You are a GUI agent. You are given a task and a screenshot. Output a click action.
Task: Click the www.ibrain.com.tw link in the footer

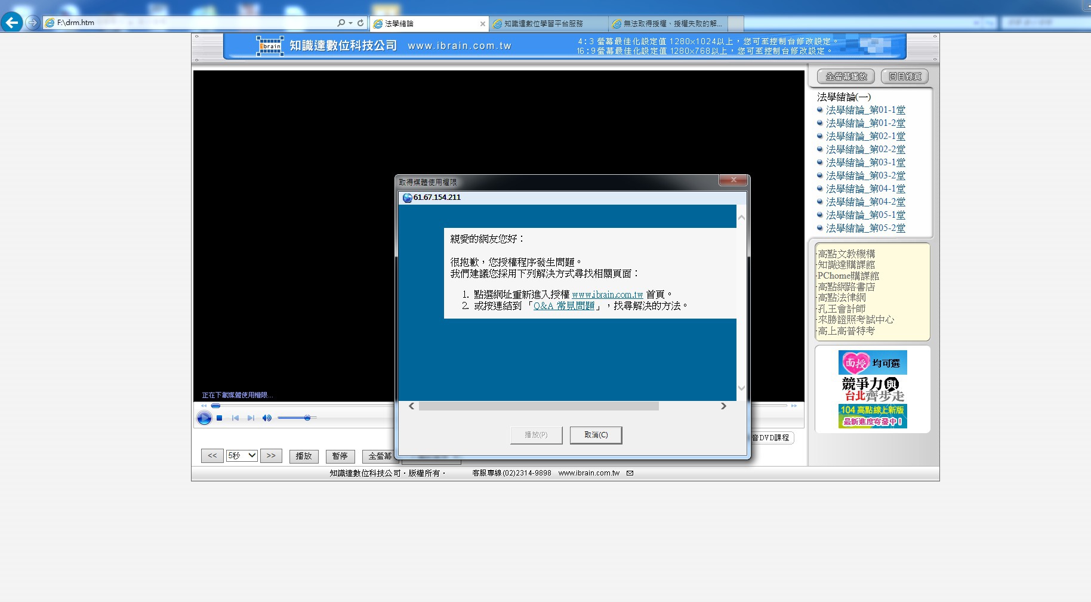pyautogui.click(x=589, y=473)
